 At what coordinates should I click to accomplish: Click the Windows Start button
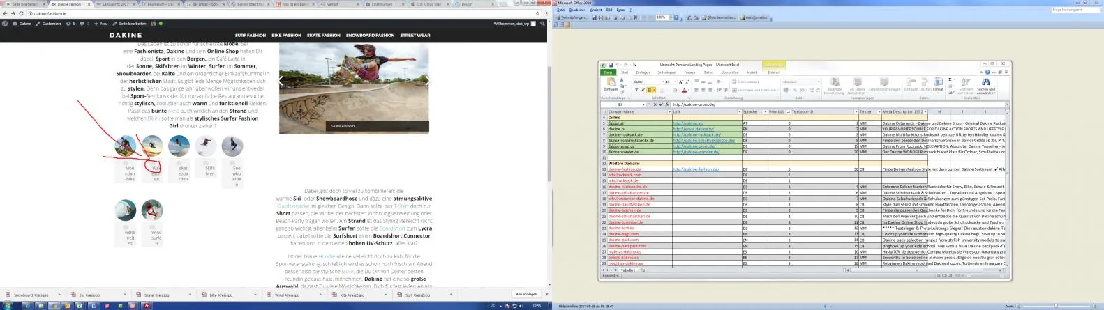coord(6,305)
